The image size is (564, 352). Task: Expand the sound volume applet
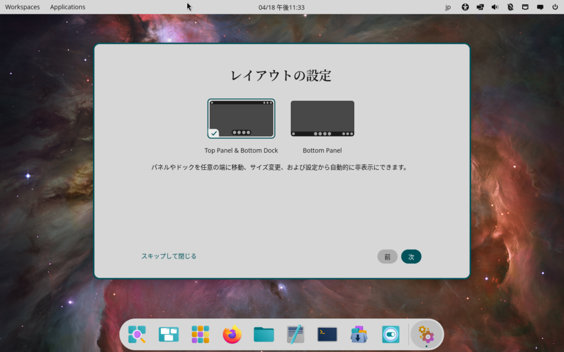(x=495, y=7)
